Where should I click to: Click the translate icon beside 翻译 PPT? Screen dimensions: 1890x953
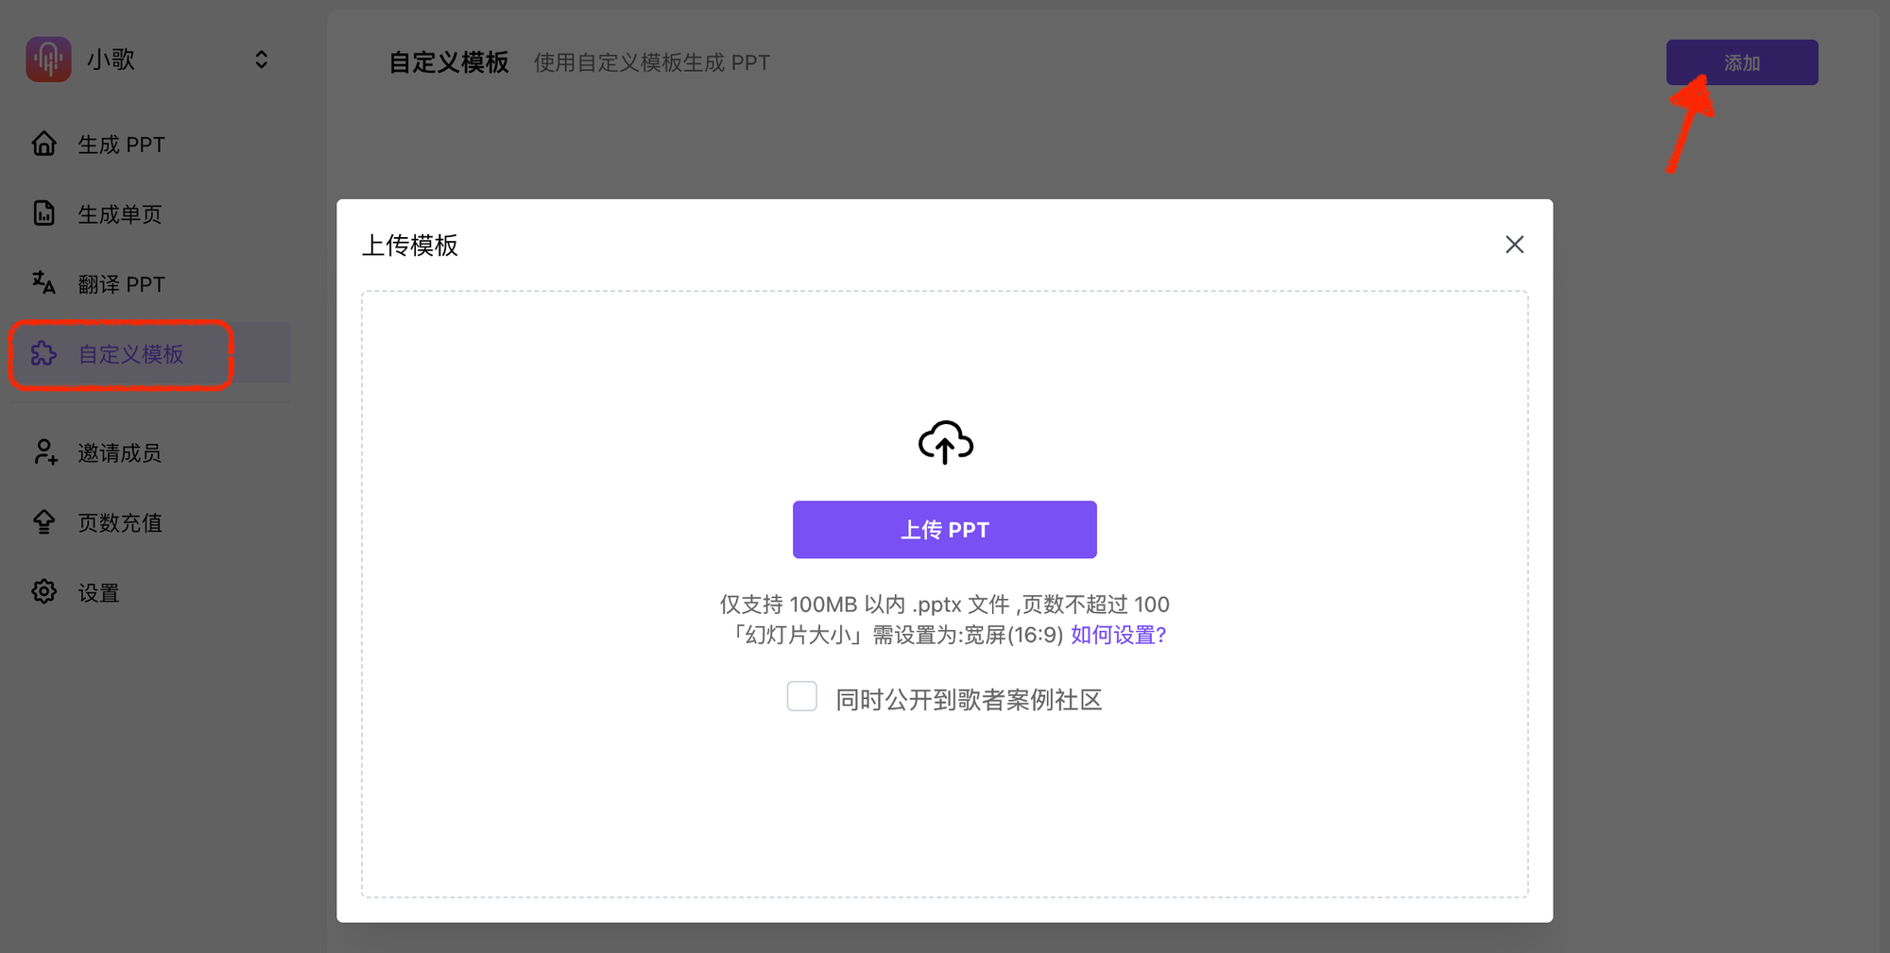pyautogui.click(x=44, y=283)
